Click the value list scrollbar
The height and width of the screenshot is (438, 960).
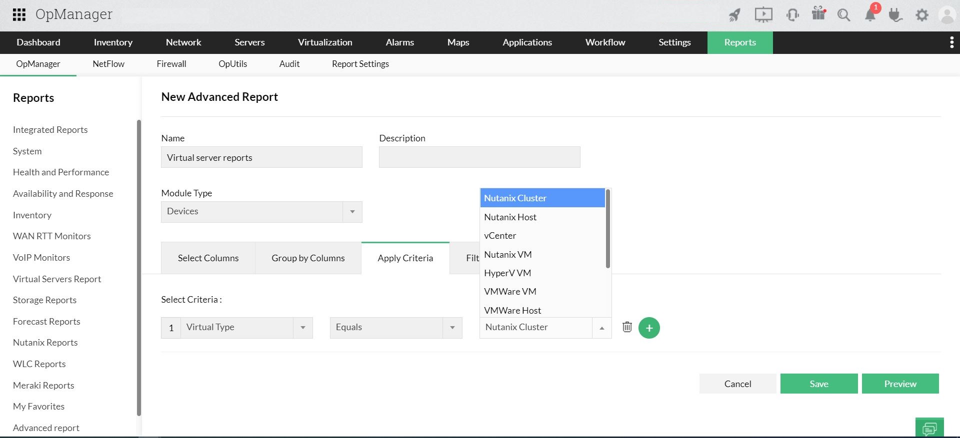point(607,228)
